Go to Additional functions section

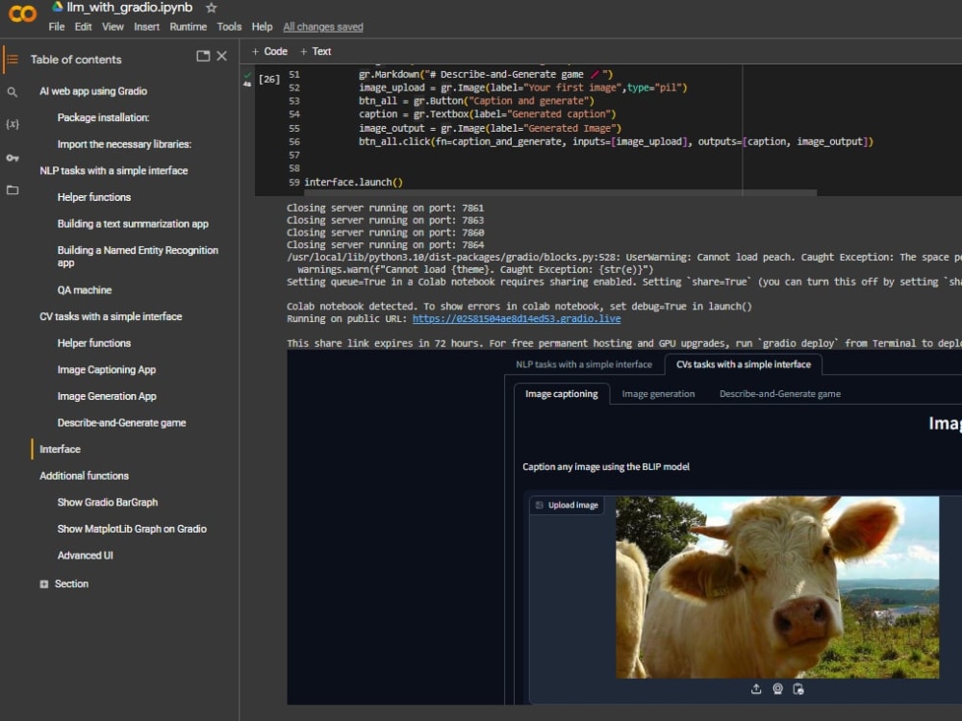tap(84, 476)
